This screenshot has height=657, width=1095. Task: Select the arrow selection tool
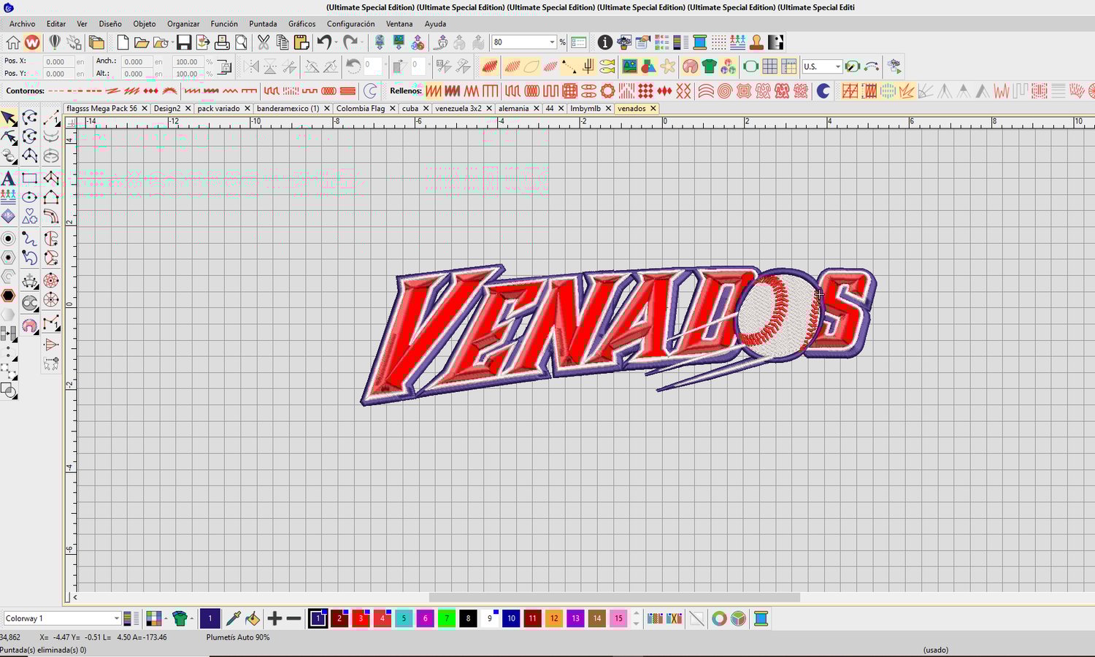[x=9, y=118]
